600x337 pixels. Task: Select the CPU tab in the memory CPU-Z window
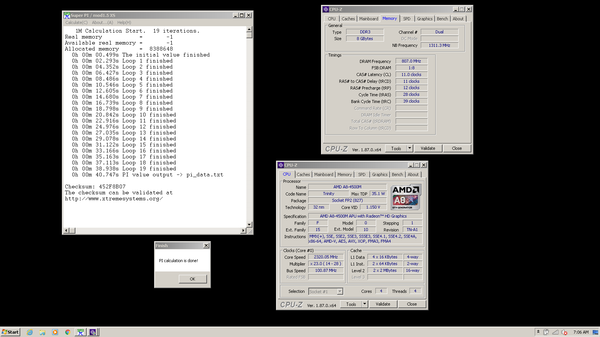point(332,19)
